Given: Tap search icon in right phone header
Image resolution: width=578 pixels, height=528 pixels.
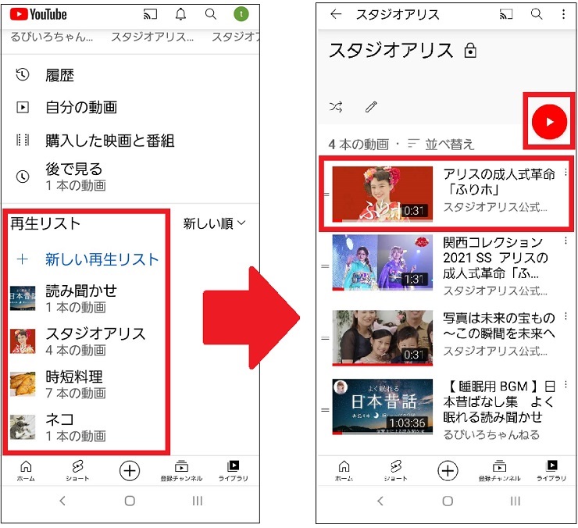Looking at the screenshot, I should [x=537, y=14].
